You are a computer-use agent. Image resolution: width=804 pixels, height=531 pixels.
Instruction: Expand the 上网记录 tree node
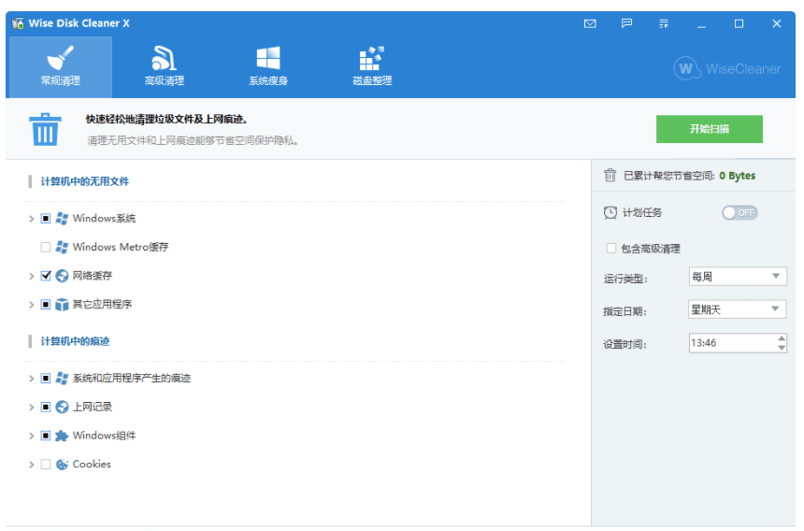click(x=31, y=408)
